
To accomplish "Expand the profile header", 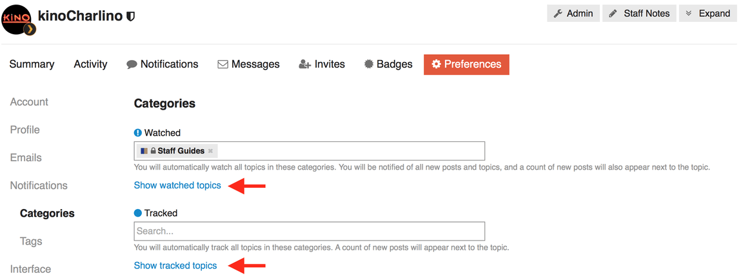I will [x=708, y=14].
